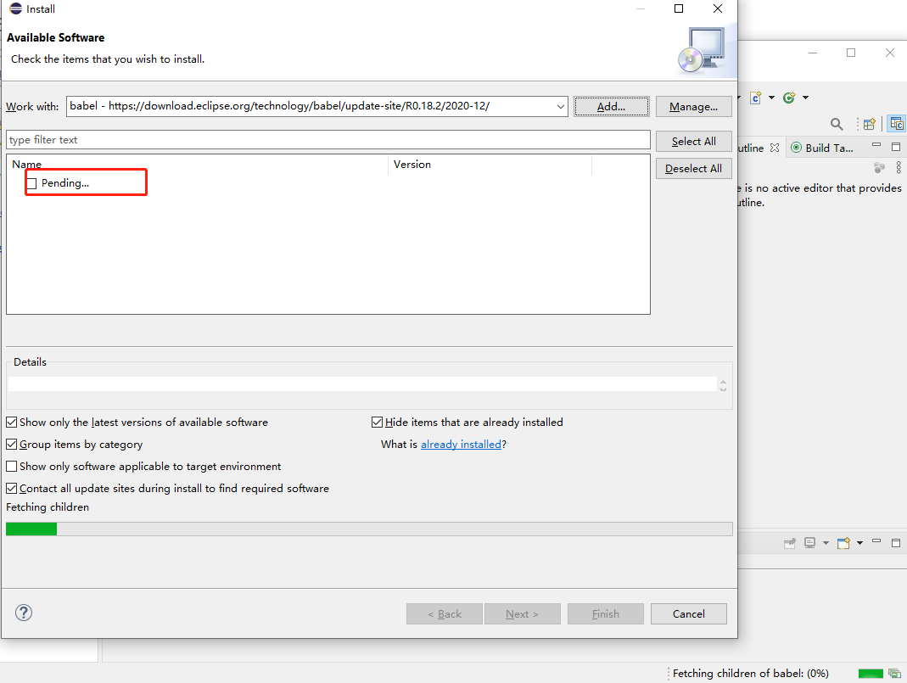Open the Eclipse search dialog icon
This screenshot has height=683, width=907.
pyautogui.click(x=837, y=124)
